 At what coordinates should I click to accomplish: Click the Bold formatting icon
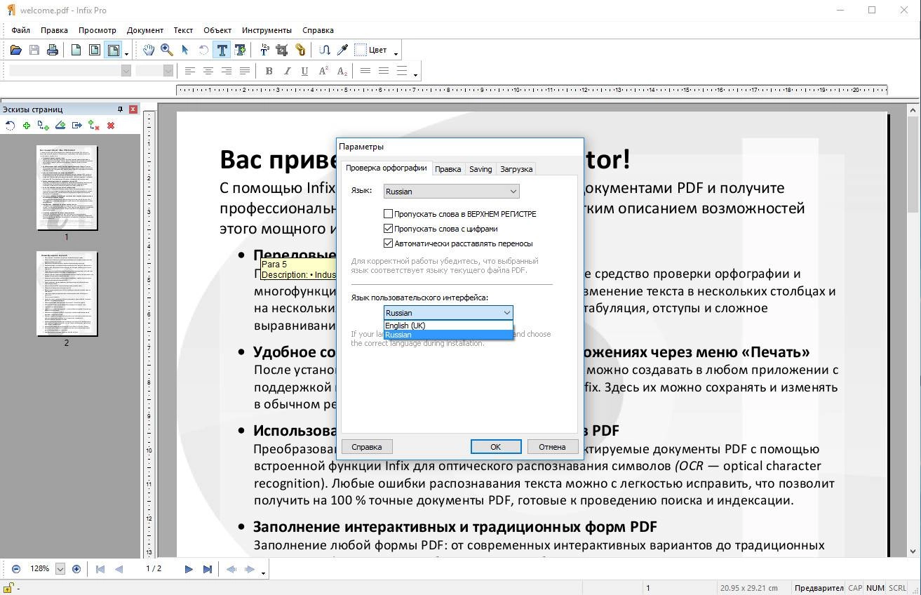point(269,71)
